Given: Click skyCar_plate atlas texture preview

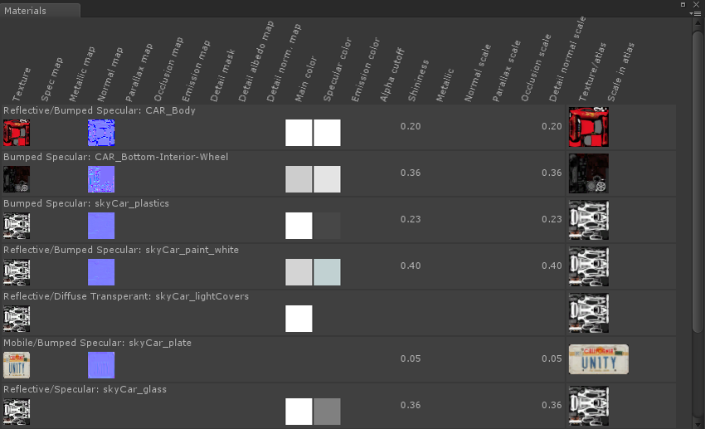Looking at the screenshot, I should [x=598, y=359].
